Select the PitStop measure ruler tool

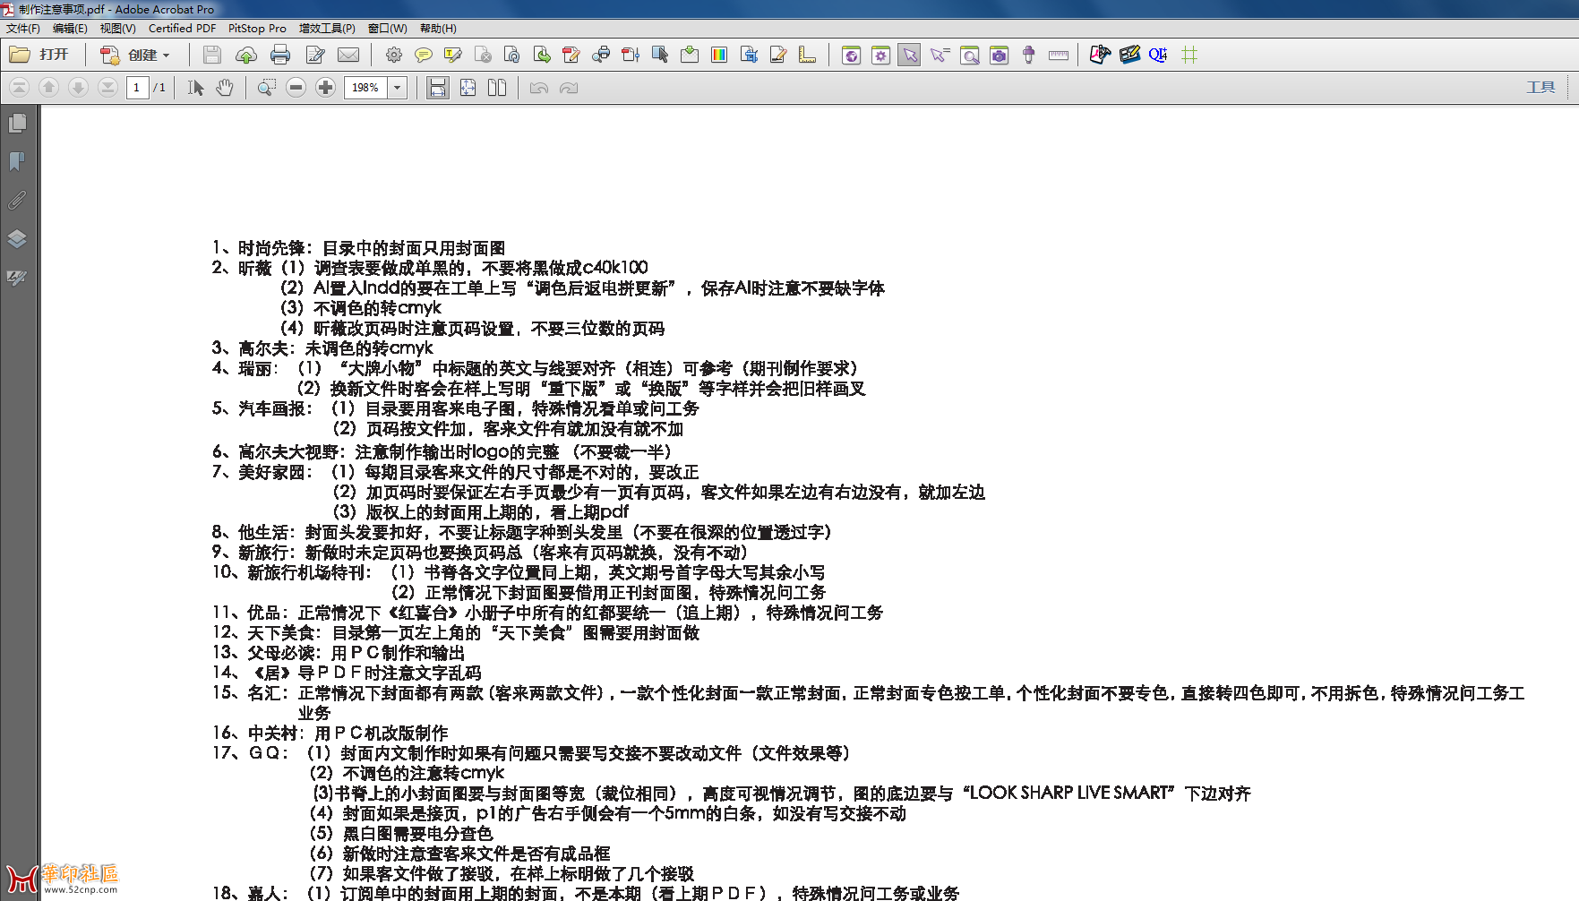click(1059, 55)
